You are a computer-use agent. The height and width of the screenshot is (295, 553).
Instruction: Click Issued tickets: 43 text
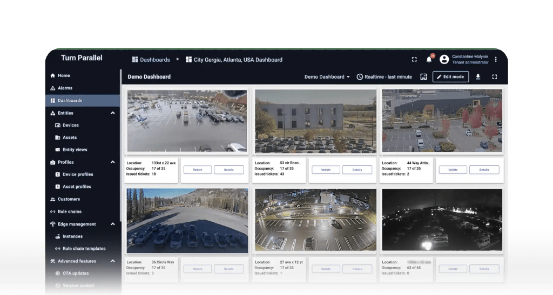coord(269,174)
